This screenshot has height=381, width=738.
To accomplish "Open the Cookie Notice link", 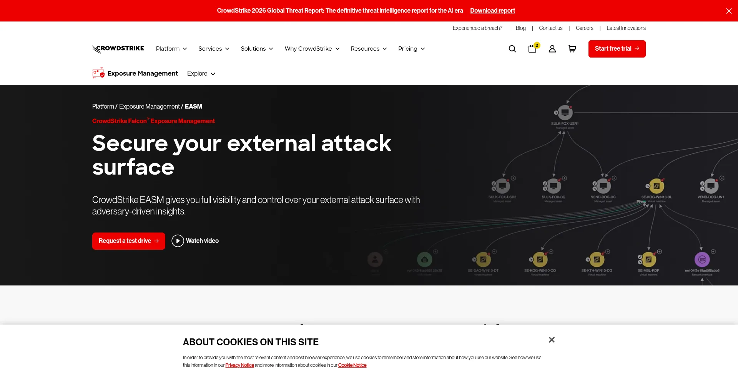I will 352,365.
